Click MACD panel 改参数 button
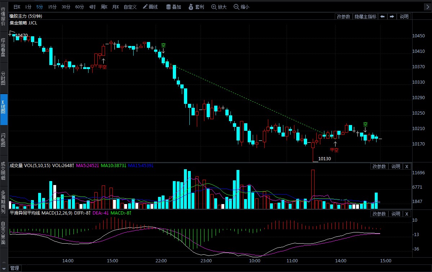The width and height of the screenshot is (432, 272). tap(379, 214)
